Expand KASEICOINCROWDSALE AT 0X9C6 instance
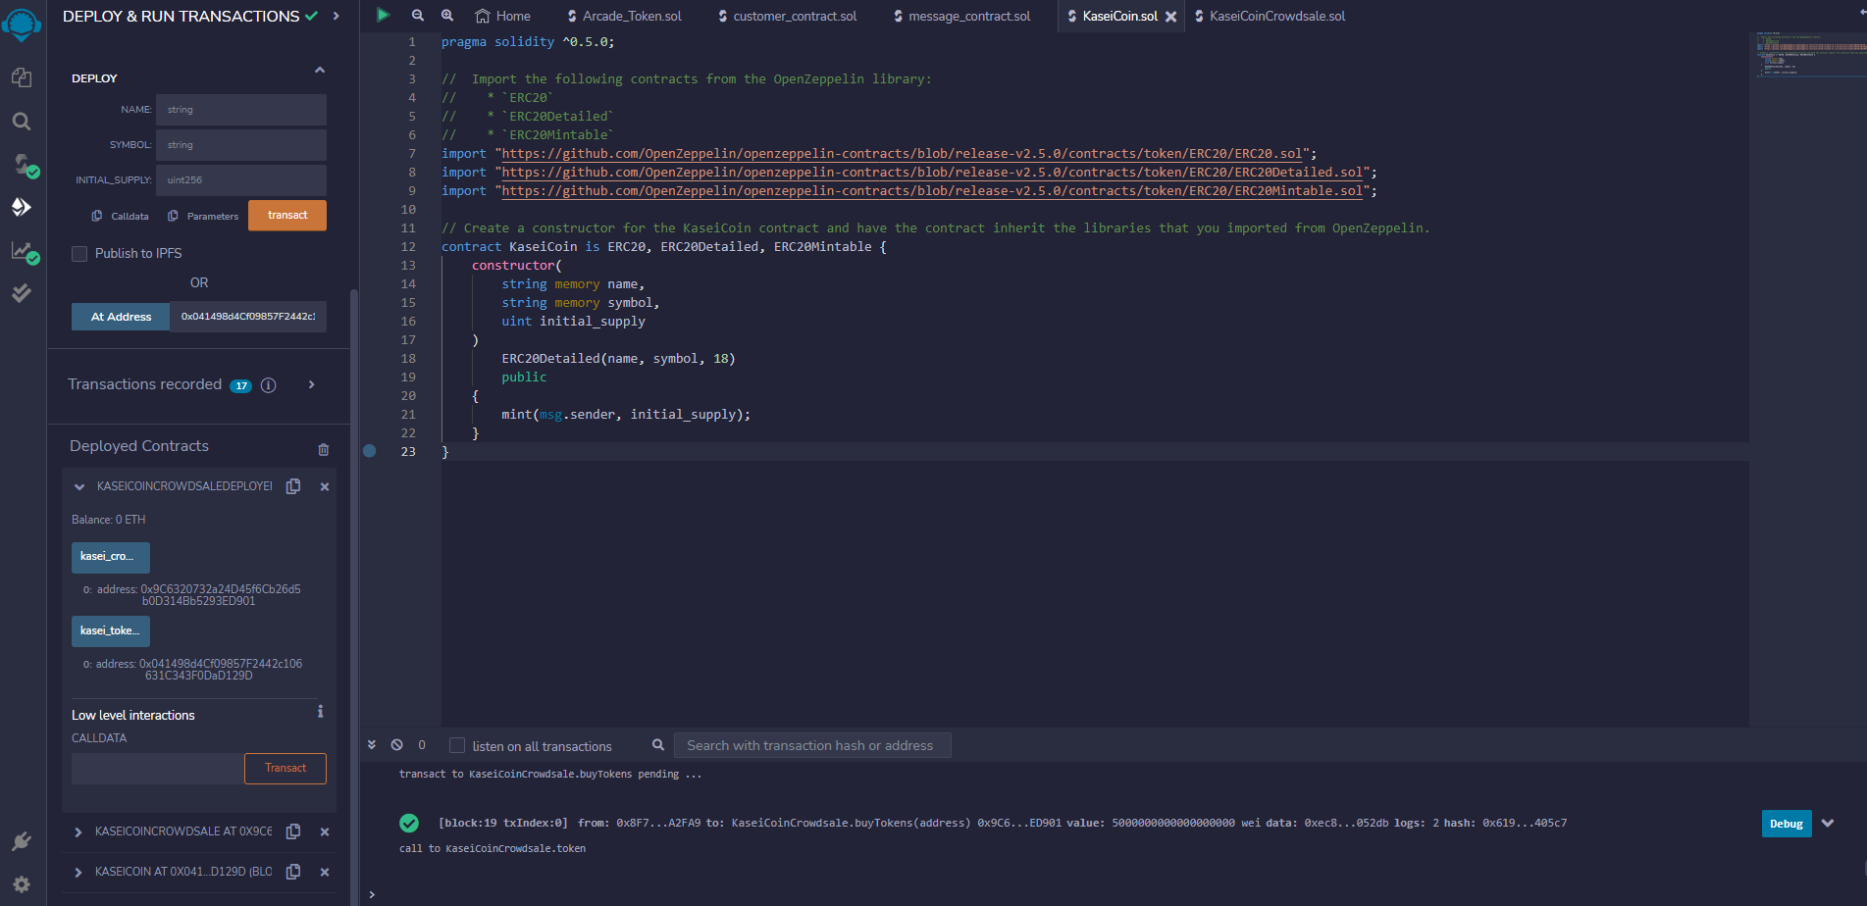1867x906 pixels. coord(78,831)
